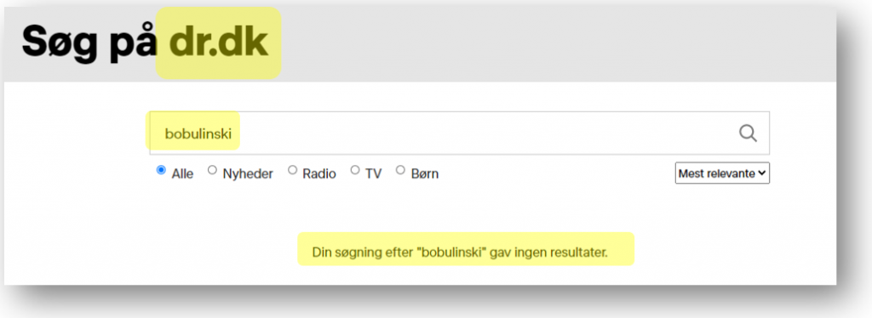Select the Børn radio button
872x318 pixels.
[x=400, y=170]
